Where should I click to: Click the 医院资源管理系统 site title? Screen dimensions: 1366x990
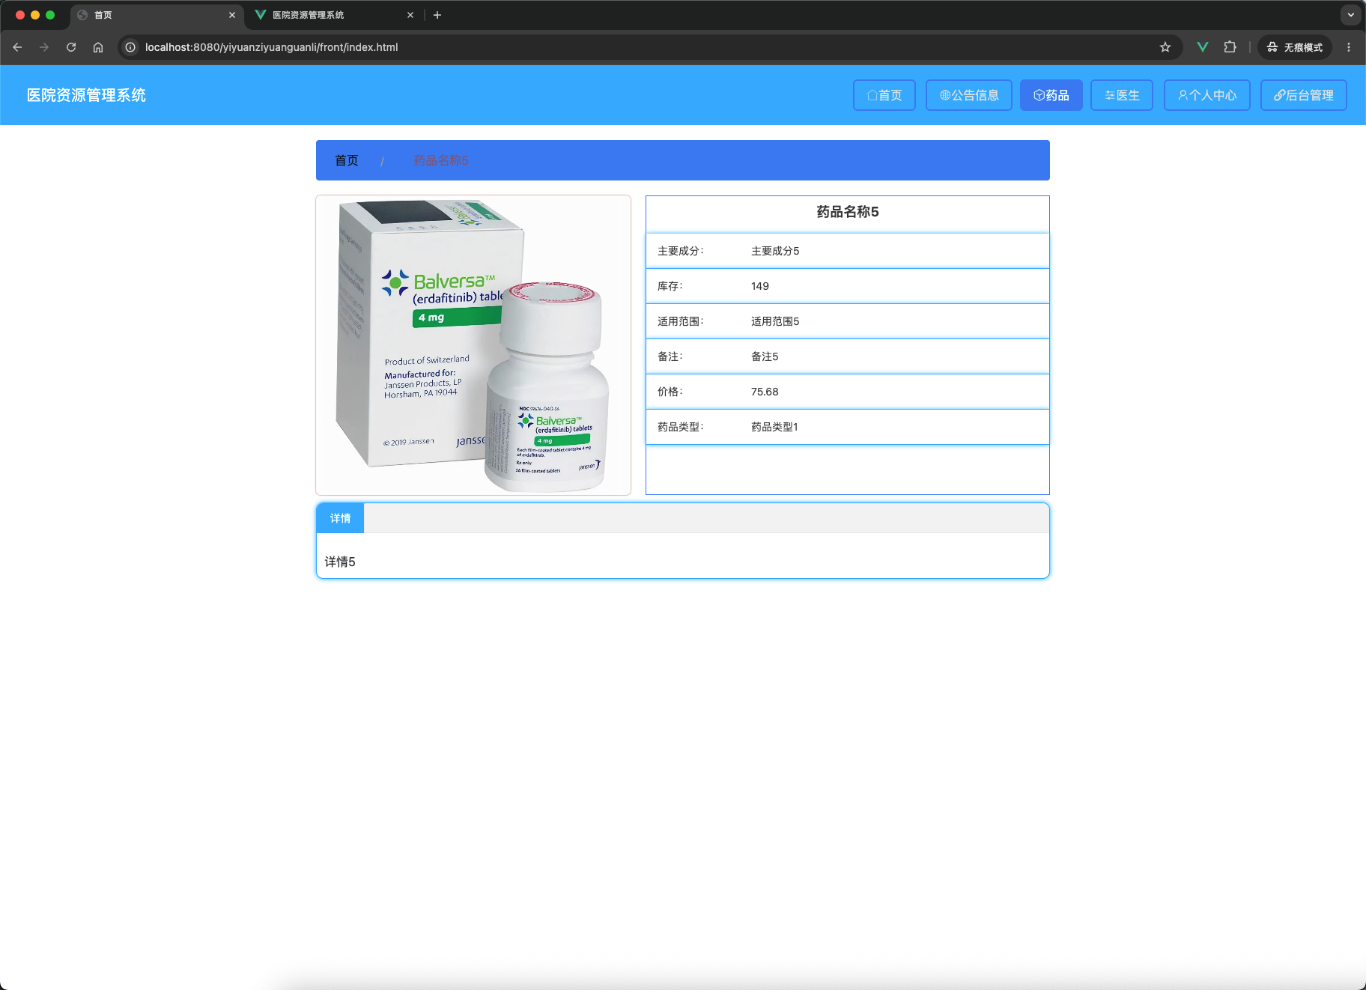87,95
